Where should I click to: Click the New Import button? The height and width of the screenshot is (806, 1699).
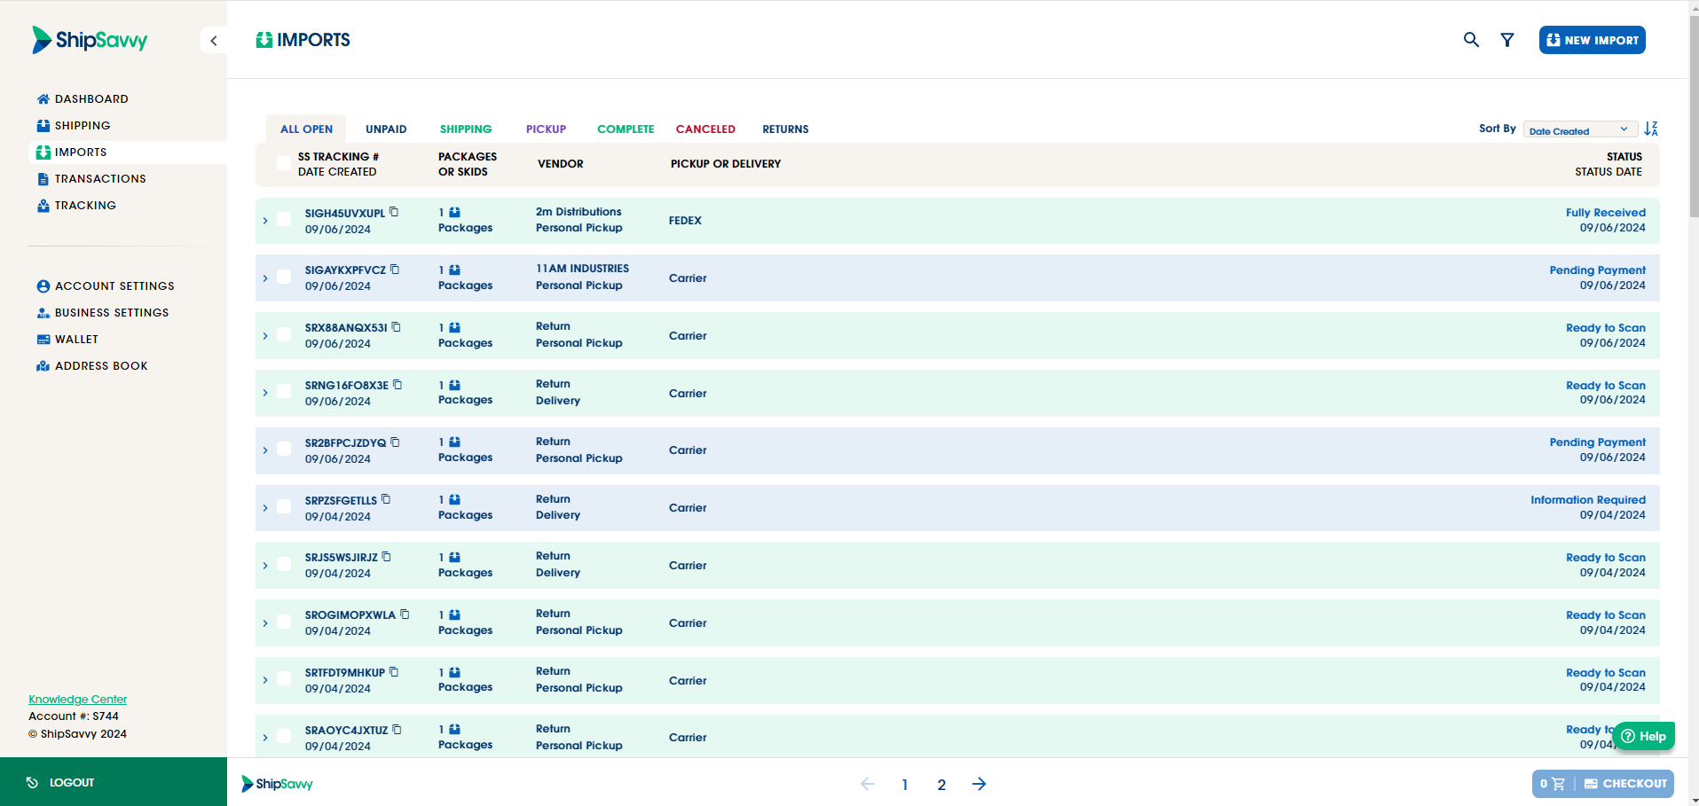(x=1592, y=40)
